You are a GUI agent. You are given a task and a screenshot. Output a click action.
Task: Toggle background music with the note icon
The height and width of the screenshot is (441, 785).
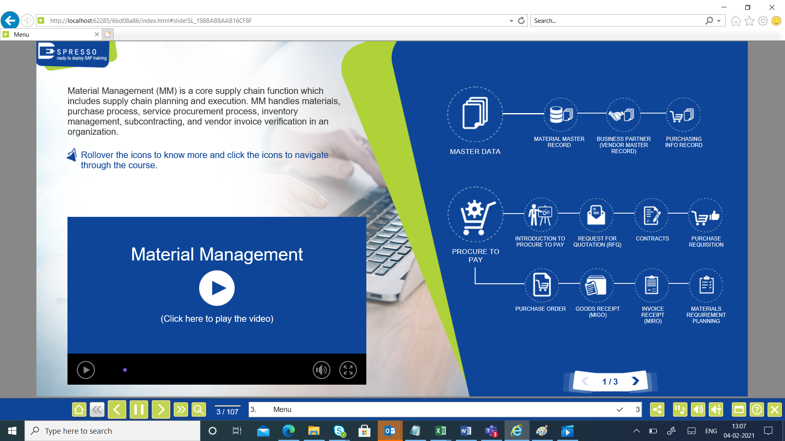pos(680,409)
